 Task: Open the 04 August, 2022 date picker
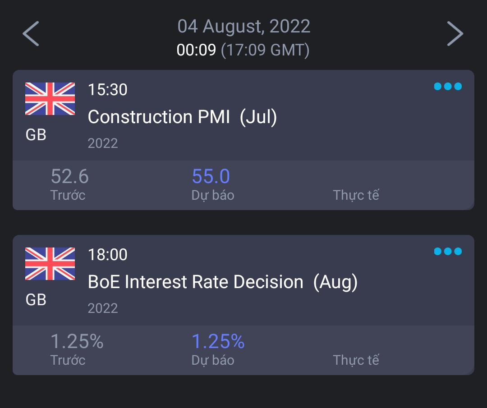coord(243,26)
